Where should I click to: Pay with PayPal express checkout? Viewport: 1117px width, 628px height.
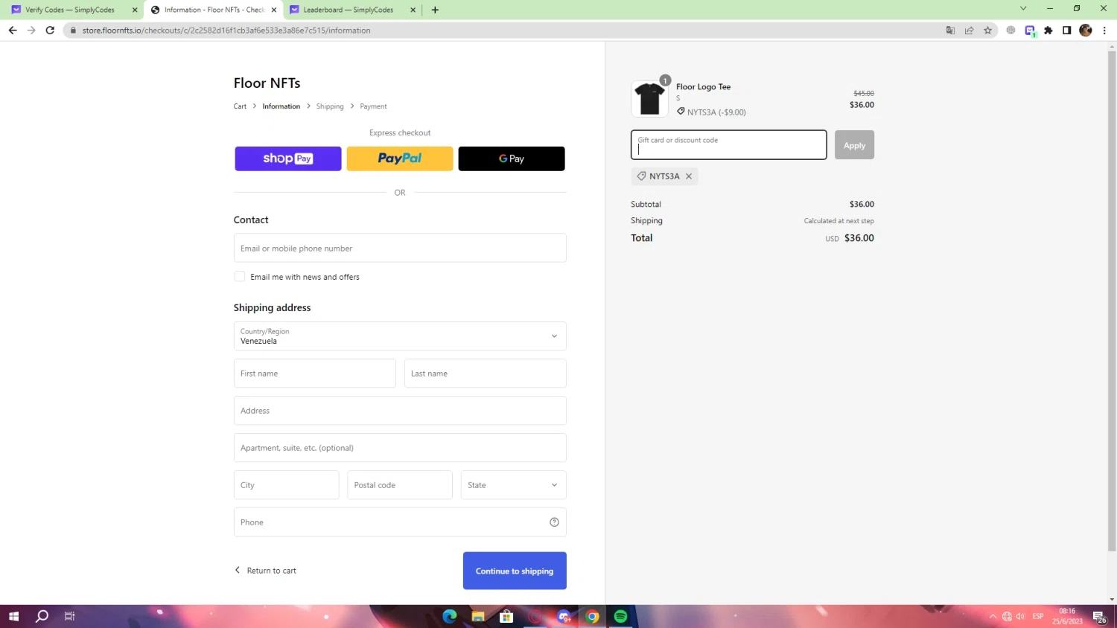pos(400,158)
